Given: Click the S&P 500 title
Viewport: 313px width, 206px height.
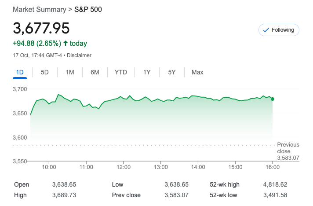Looking at the screenshot, I should click(x=88, y=9).
